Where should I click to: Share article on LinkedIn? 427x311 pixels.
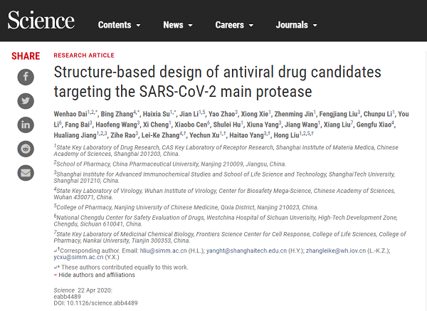point(26,125)
